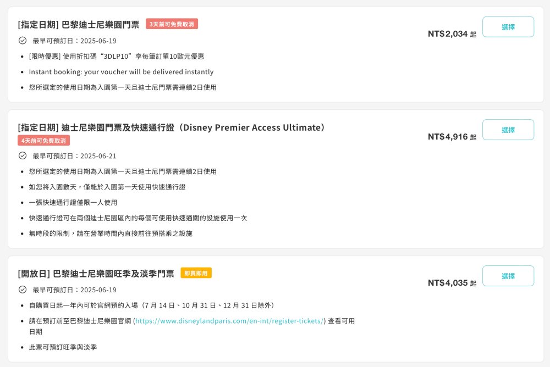Click the 3DLP10 discount code line
The image size is (550, 367).
(x=117, y=57)
